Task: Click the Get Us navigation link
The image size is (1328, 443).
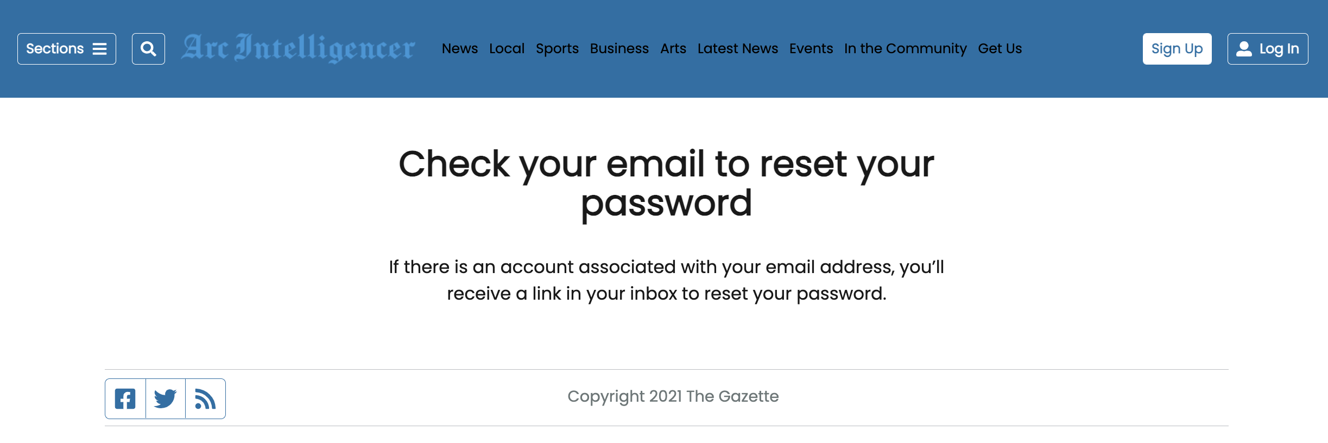Action: point(1000,48)
